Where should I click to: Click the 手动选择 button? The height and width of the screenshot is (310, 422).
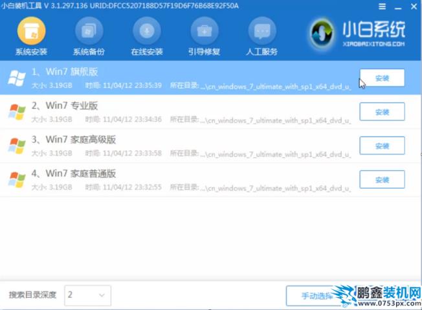[x=316, y=296]
